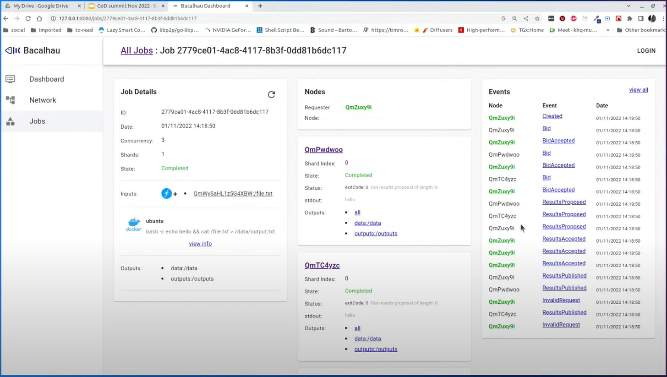Open the Shell Script Be bookmark

(x=280, y=30)
